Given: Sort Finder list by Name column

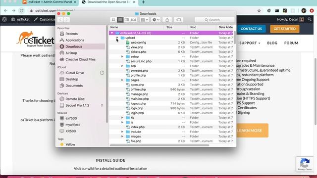Looking at the screenshot, I should [136, 27].
